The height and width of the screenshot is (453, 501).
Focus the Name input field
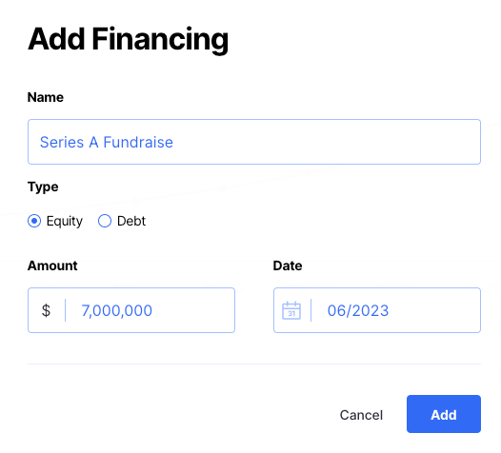[x=254, y=142]
